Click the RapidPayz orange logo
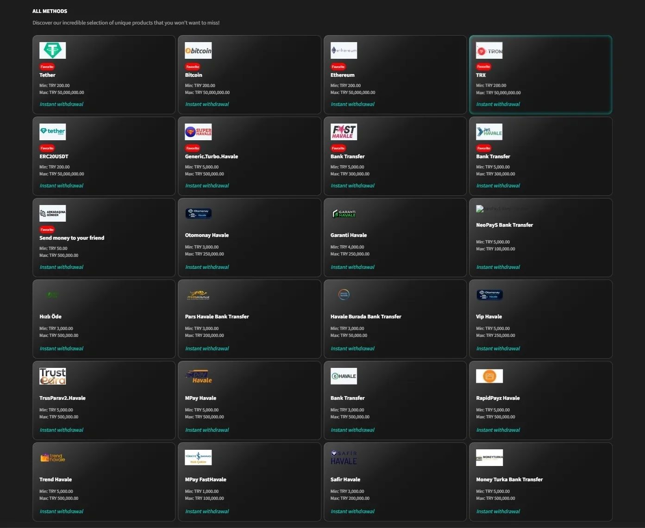This screenshot has width=645, height=528. (489, 376)
